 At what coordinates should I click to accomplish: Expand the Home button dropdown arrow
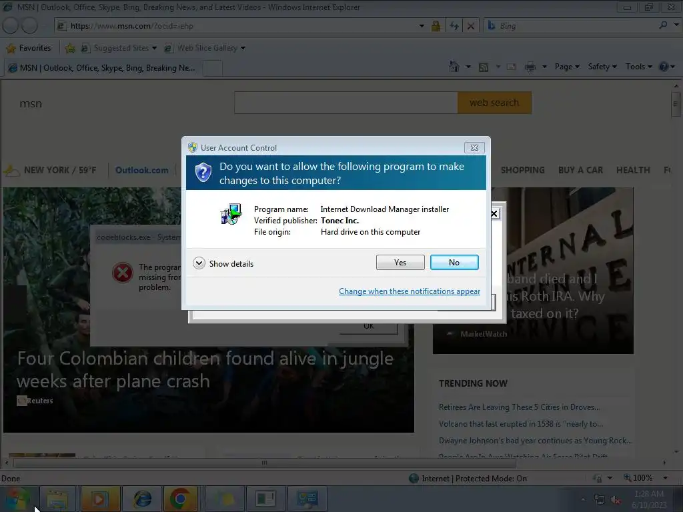[x=468, y=67]
